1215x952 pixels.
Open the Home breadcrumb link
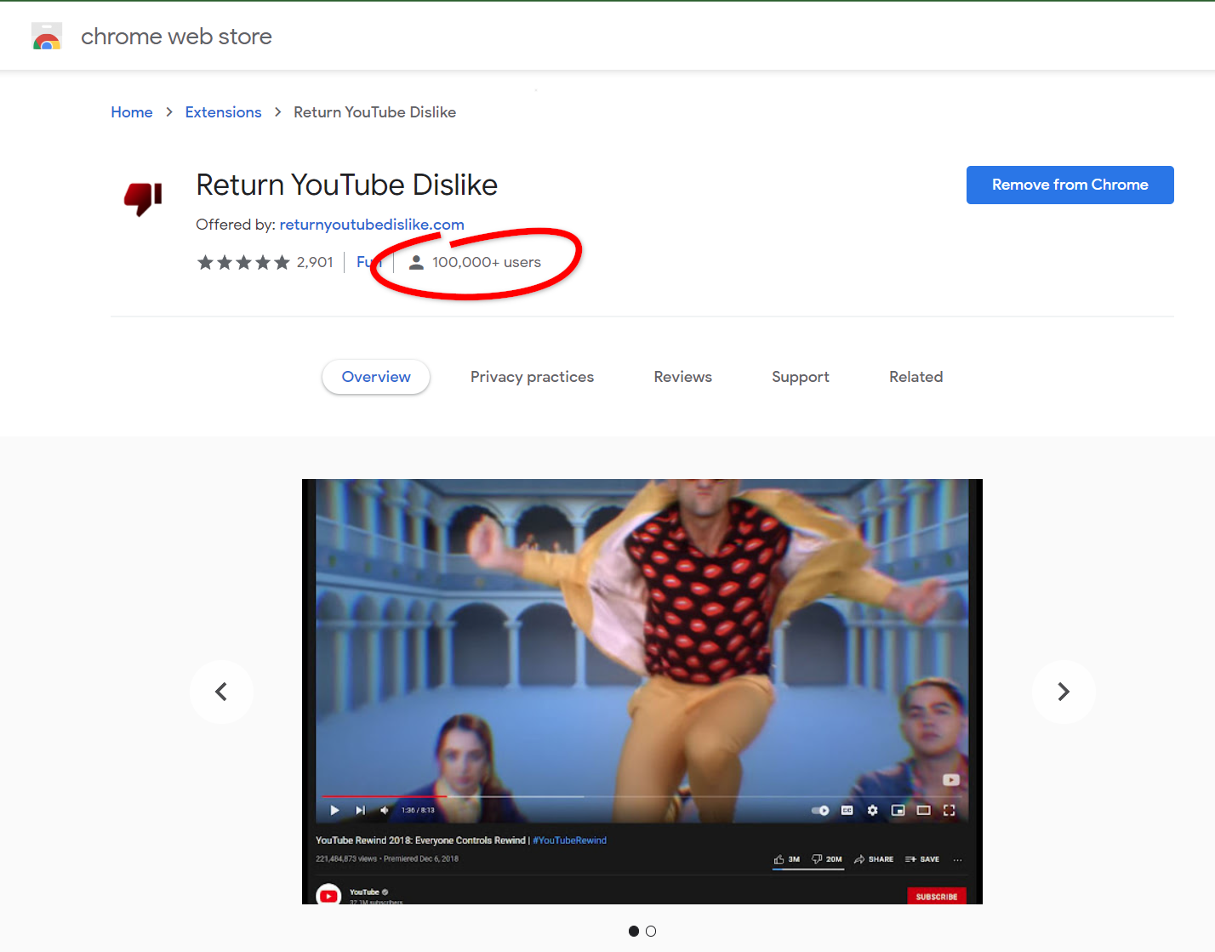point(132,112)
